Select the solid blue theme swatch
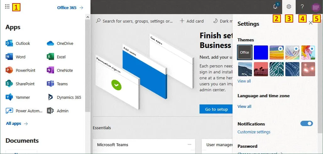The image size is (323, 154). (x=261, y=52)
